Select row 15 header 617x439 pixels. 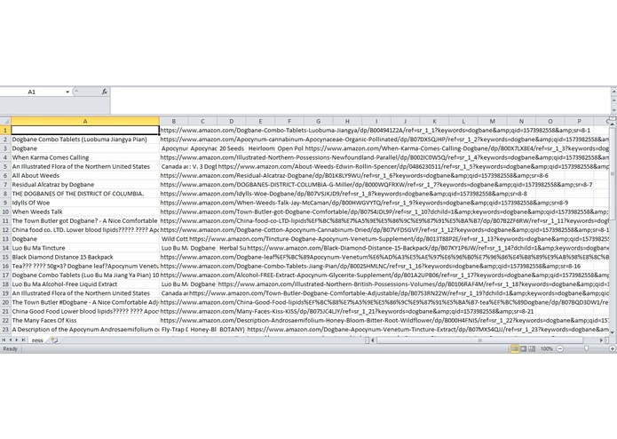tap(5, 257)
